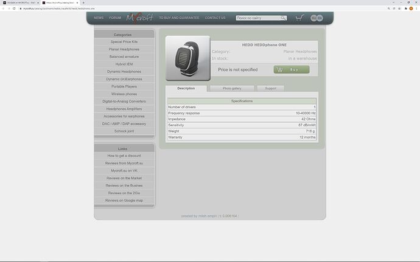Open Reviews on the 2Gis link
This screenshot has height=262, width=420.
(124, 193)
